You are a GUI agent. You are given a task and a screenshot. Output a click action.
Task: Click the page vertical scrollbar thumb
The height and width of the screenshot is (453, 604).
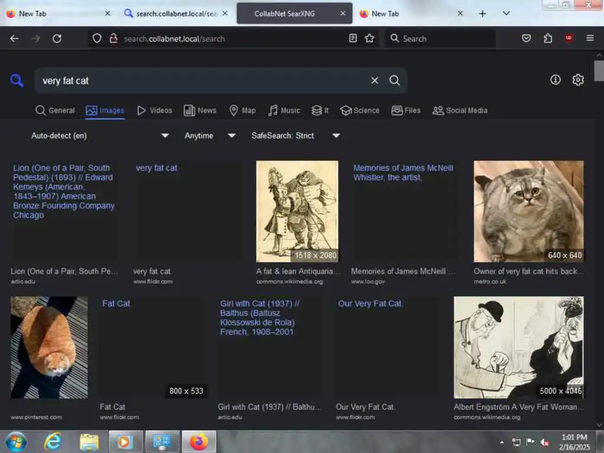pyautogui.click(x=599, y=71)
